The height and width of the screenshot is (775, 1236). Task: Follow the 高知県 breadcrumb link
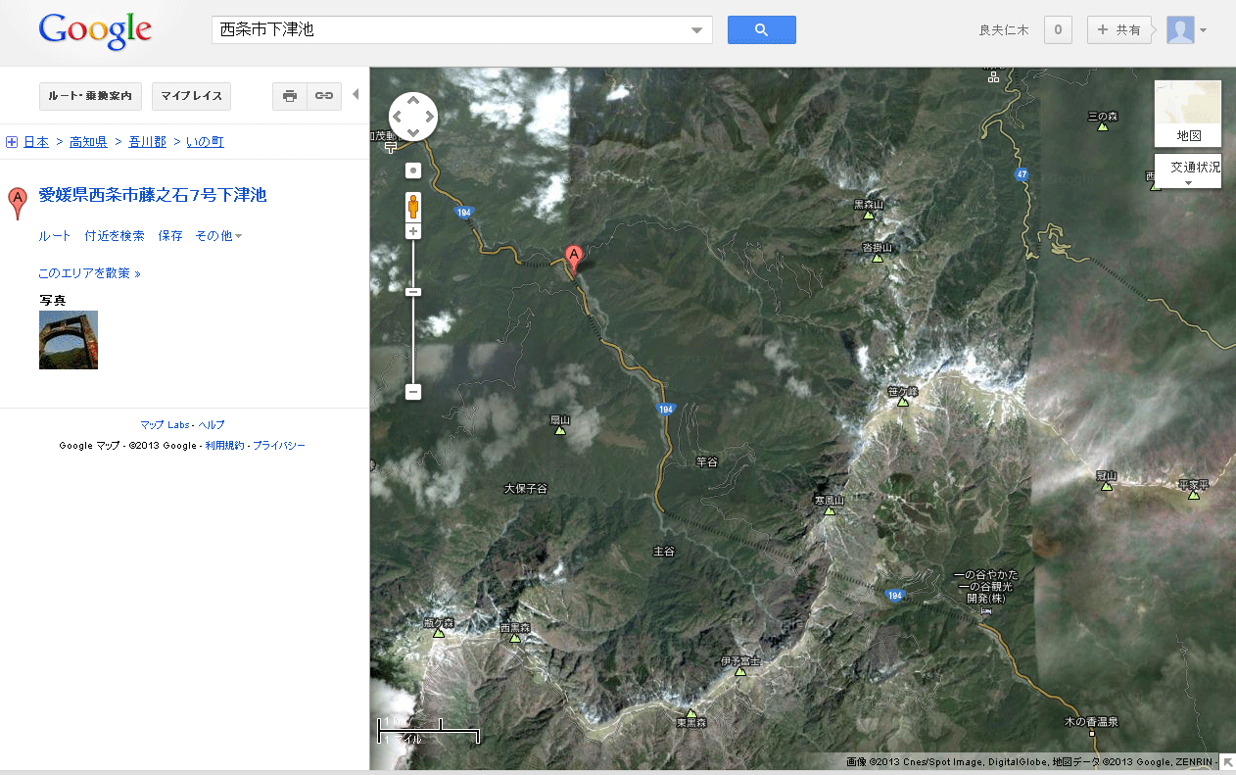[88, 142]
